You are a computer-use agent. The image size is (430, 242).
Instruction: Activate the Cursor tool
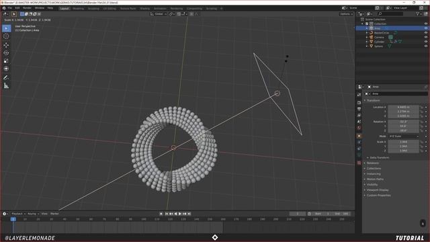(x=6, y=36)
